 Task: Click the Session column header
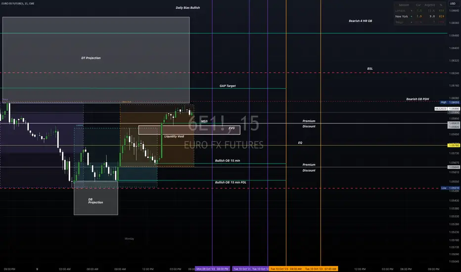pos(404,5)
